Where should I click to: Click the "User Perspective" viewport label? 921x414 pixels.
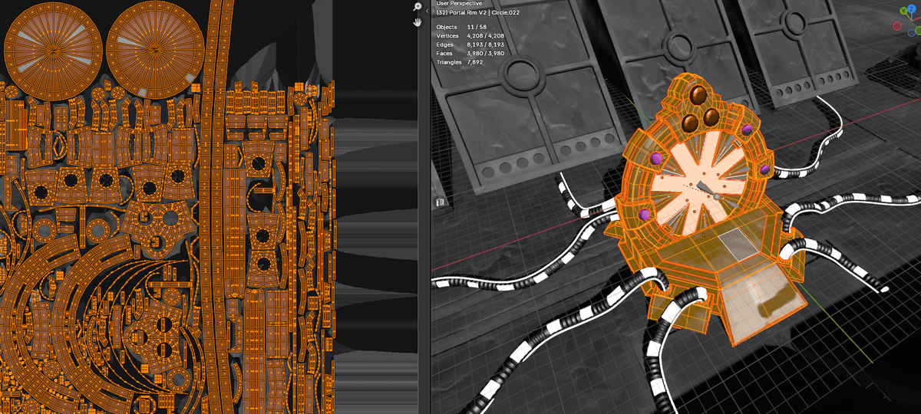tap(459, 4)
